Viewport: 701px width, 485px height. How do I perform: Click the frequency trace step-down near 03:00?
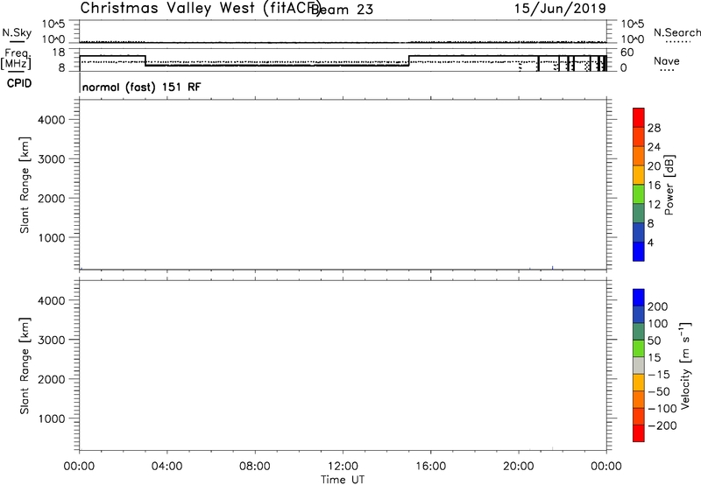point(145,60)
